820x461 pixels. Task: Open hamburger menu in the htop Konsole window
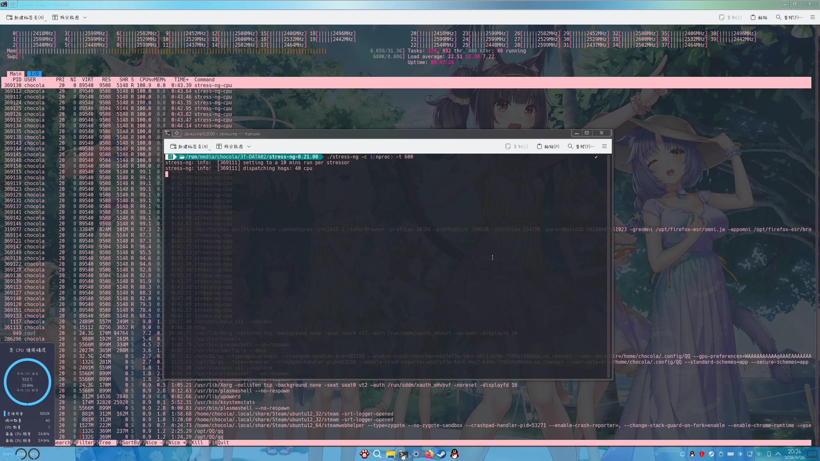point(813,17)
